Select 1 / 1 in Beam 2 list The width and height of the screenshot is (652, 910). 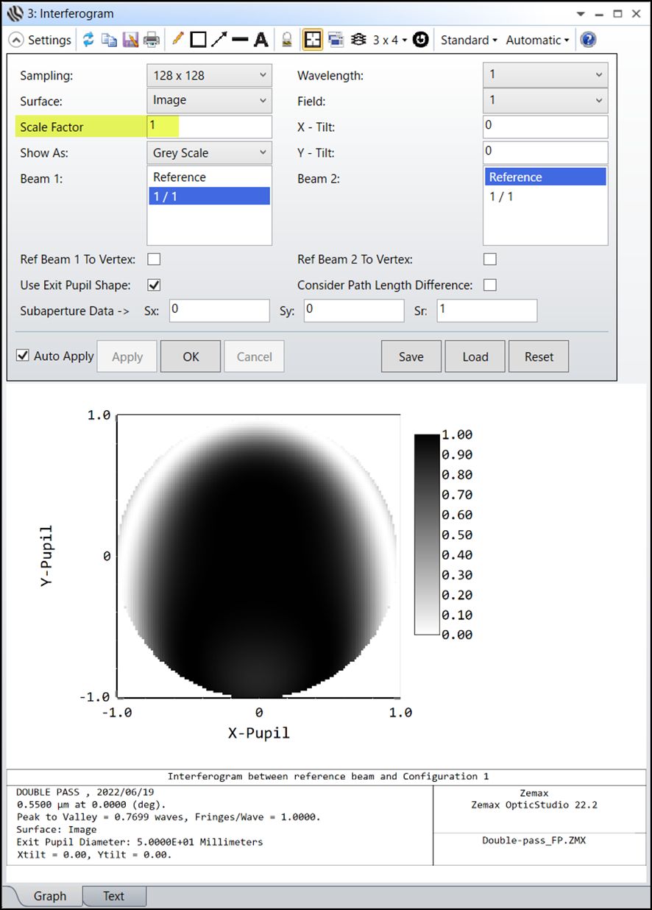tap(545, 196)
